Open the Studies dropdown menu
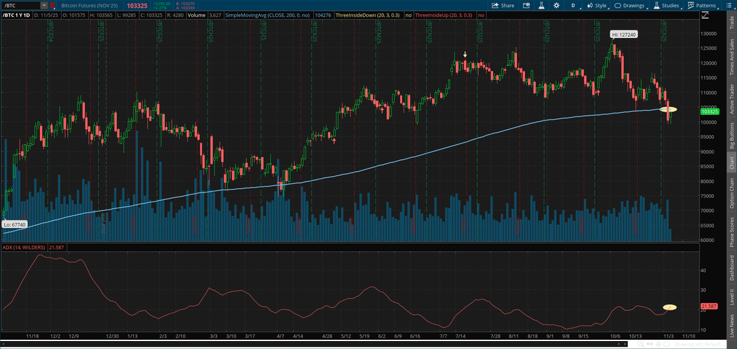 coord(666,6)
